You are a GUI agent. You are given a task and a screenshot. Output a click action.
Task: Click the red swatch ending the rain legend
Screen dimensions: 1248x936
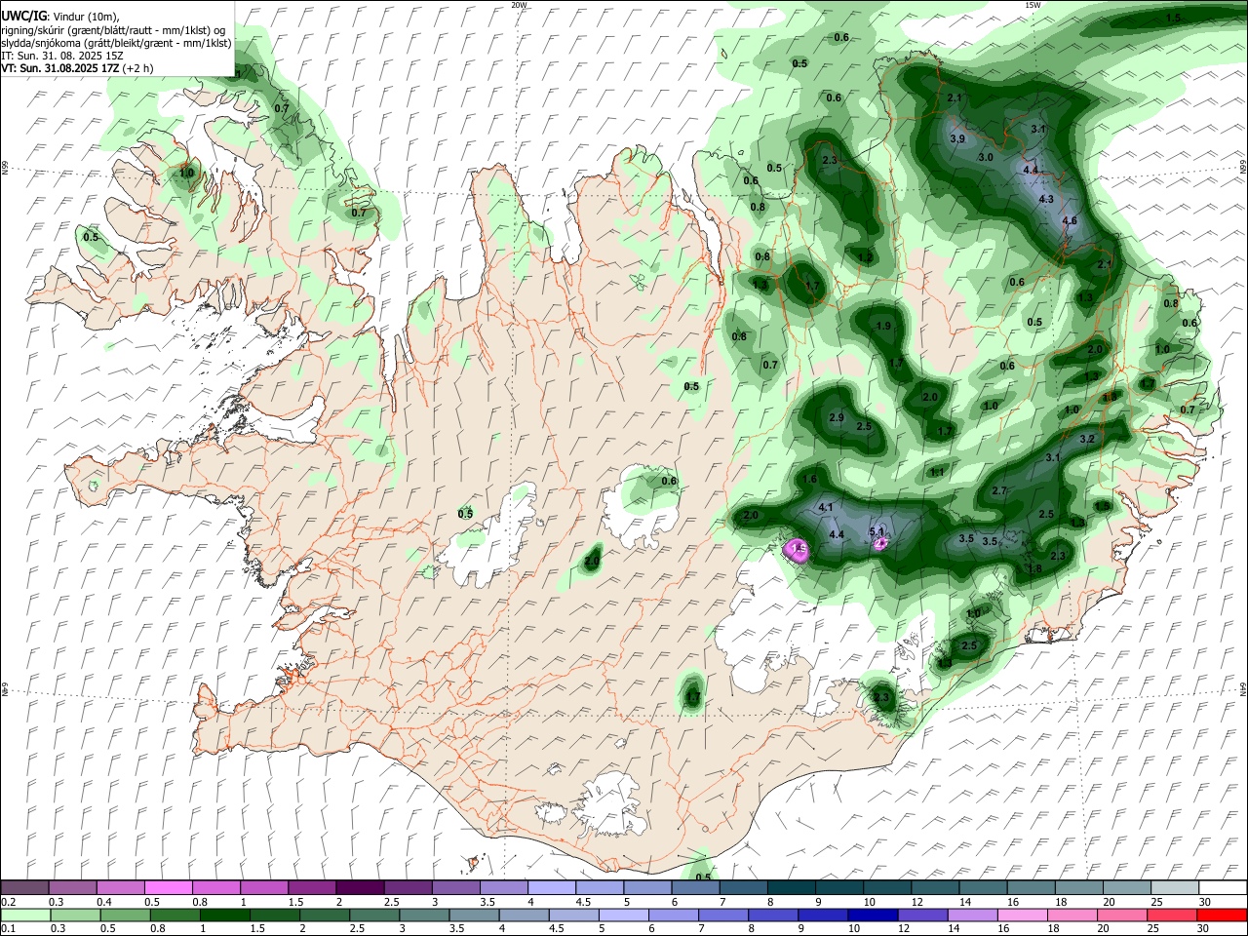(1223, 915)
